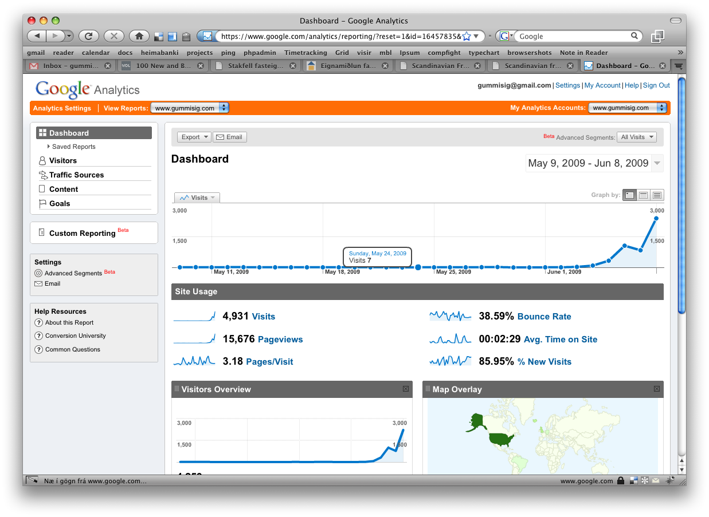Click the Sign Out link
Image resolution: width=709 pixels, height=517 pixels.
coord(656,85)
